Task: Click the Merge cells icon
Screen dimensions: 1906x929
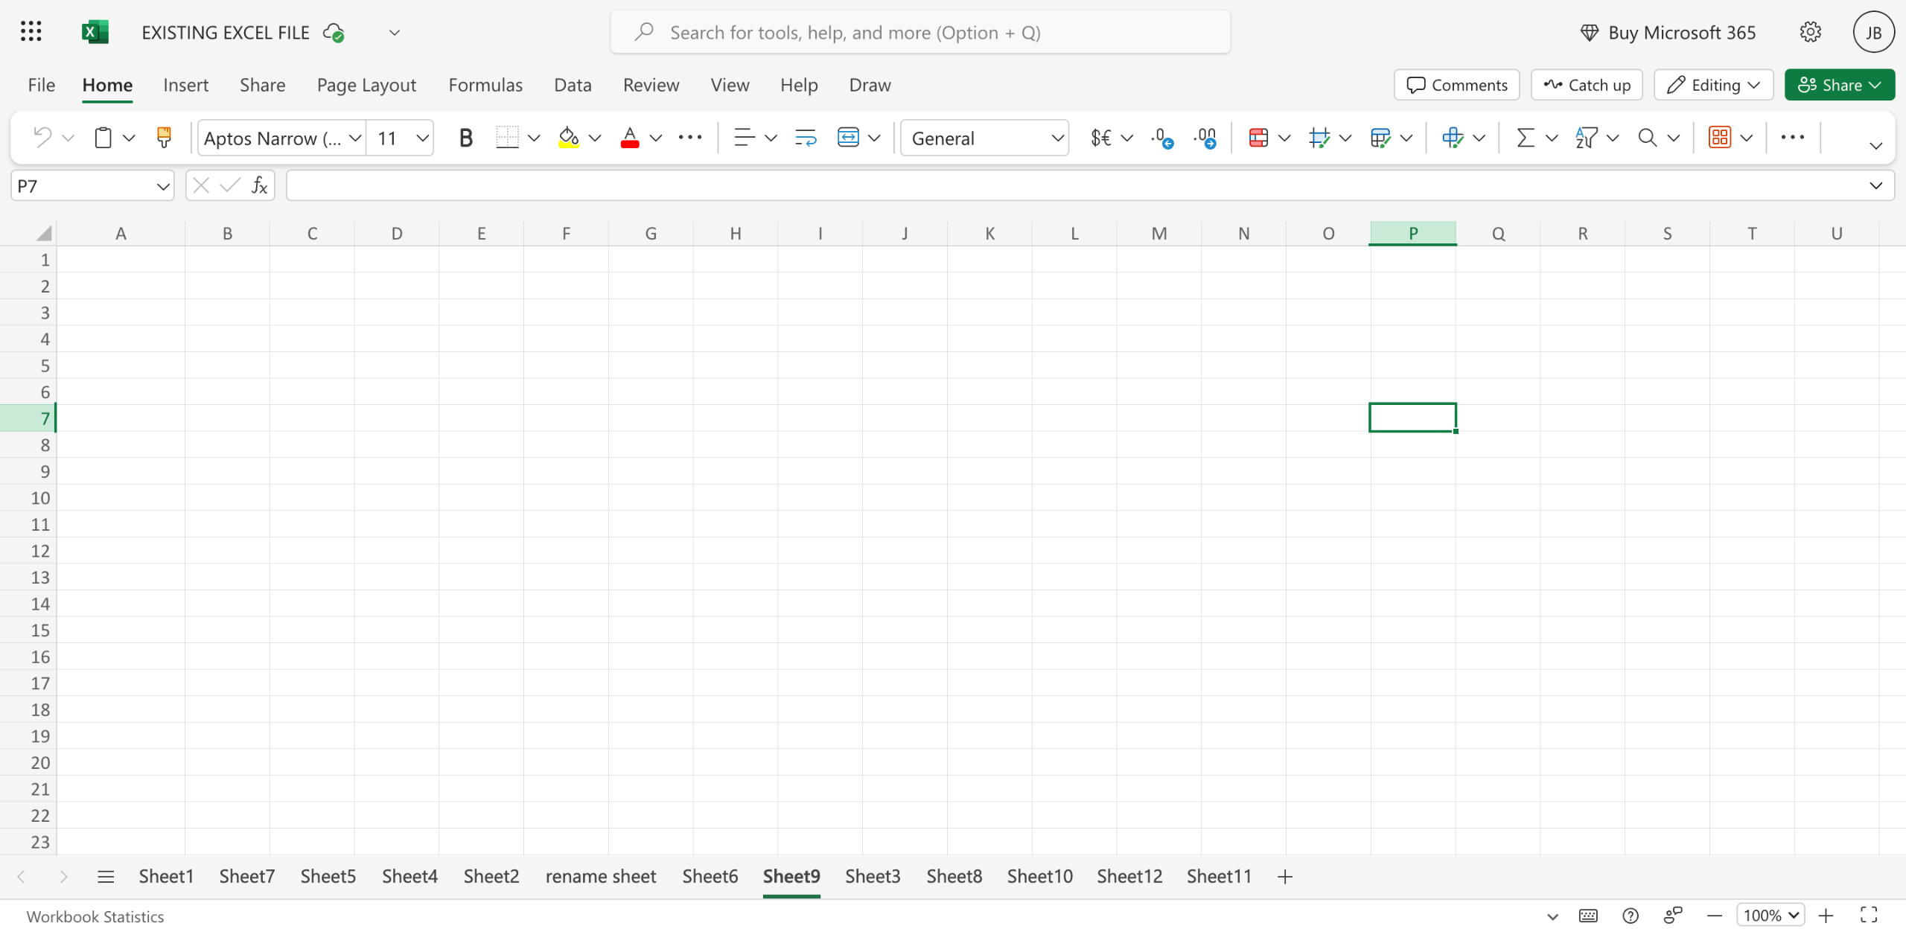Action: 848,138
